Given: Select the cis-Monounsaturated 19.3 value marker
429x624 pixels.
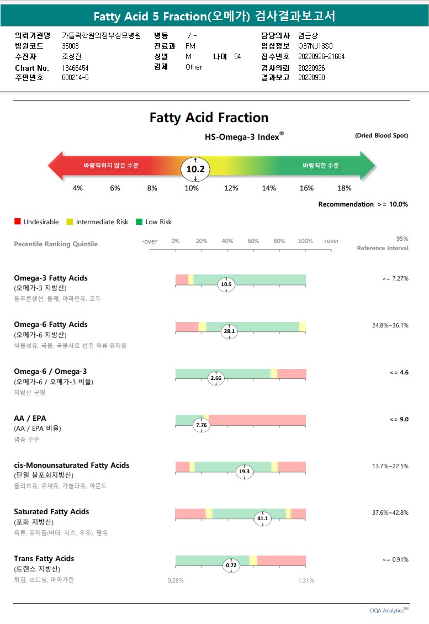Looking at the screenshot, I should click(x=244, y=472).
